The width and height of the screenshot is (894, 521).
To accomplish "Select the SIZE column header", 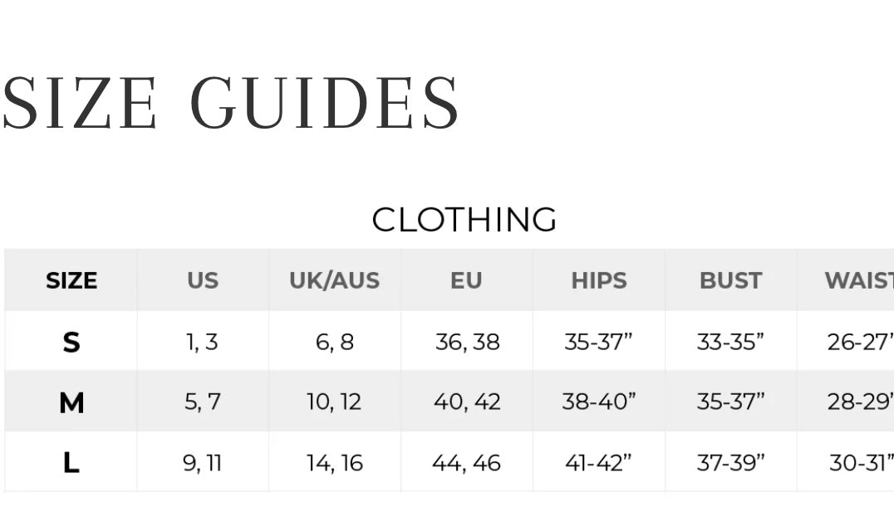I will click(x=71, y=280).
